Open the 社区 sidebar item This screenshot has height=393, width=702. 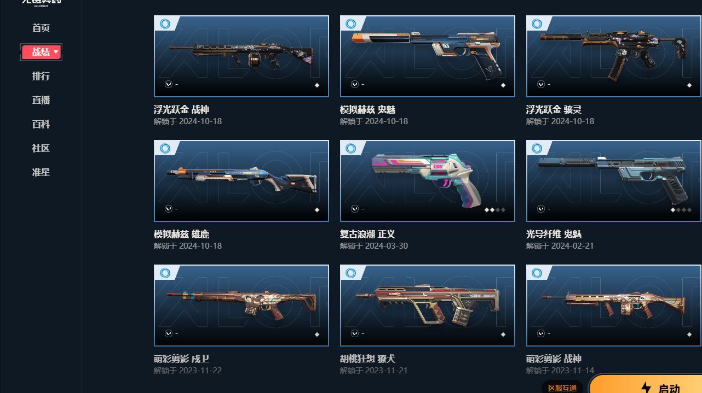pyautogui.click(x=41, y=148)
